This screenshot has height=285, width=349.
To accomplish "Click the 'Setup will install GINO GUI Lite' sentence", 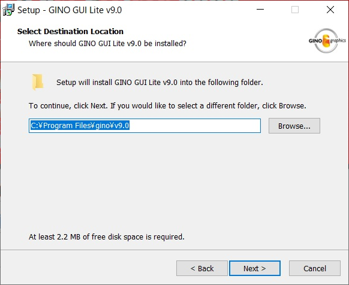I will (x=160, y=83).
